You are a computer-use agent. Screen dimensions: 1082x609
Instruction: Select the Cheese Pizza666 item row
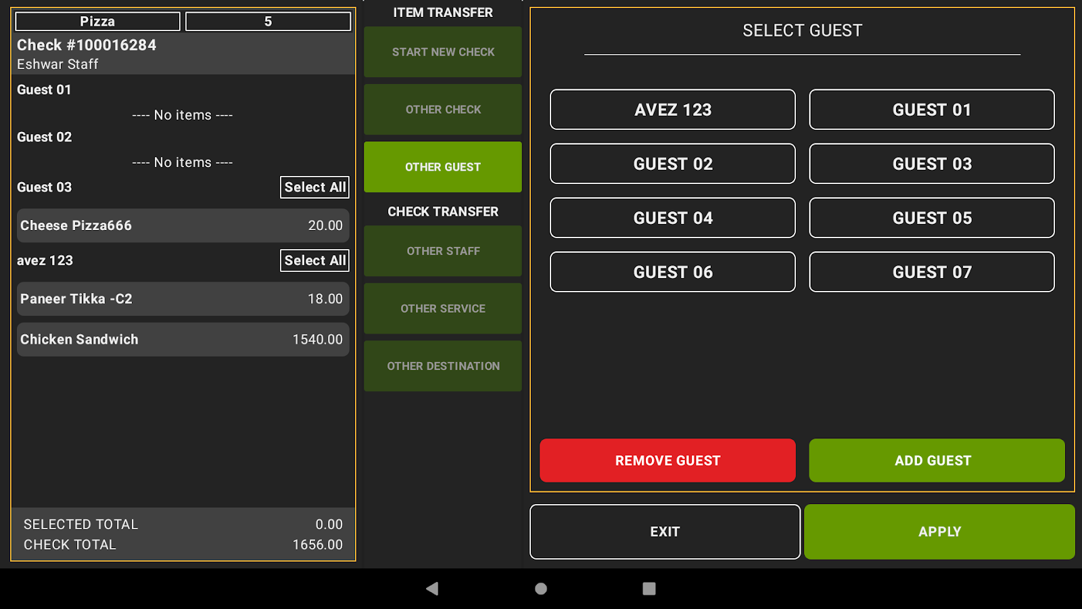click(x=183, y=225)
